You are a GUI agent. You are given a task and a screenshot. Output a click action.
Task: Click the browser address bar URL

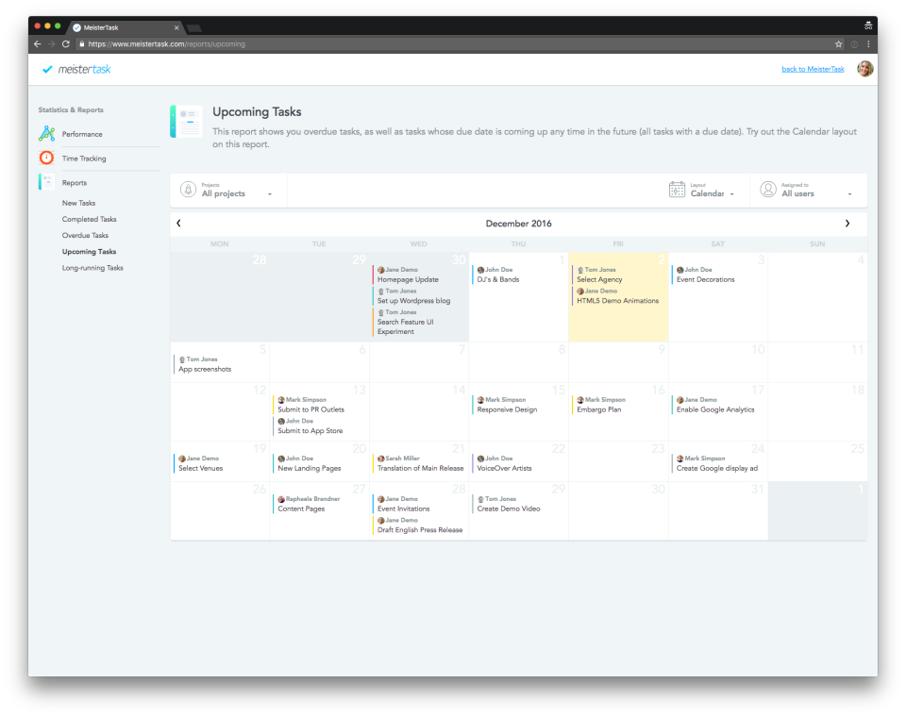click(x=166, y=44)
